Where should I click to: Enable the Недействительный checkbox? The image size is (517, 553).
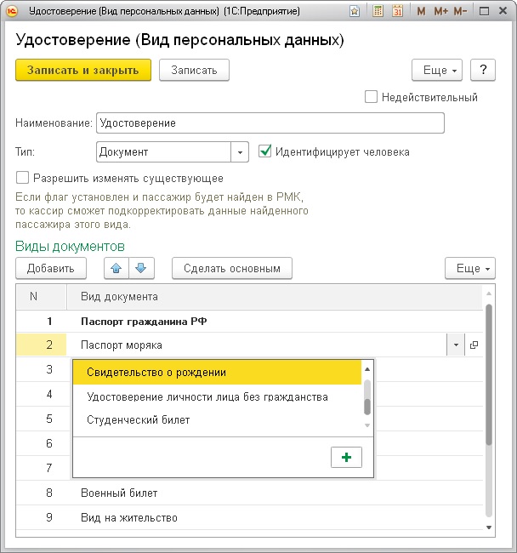tap(371, 97)
